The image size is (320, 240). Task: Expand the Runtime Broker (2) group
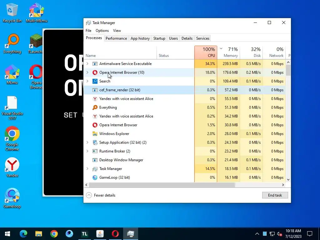(87, 151)
